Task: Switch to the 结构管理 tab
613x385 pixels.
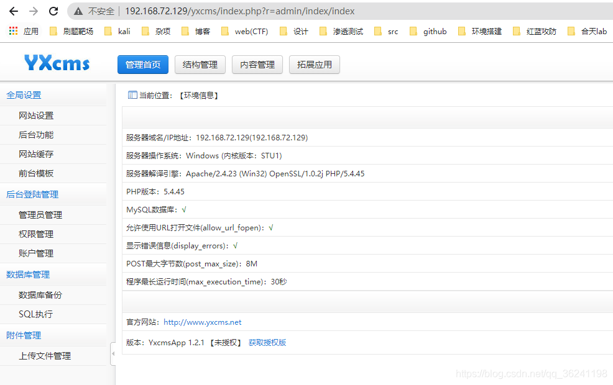Action: 200,65
